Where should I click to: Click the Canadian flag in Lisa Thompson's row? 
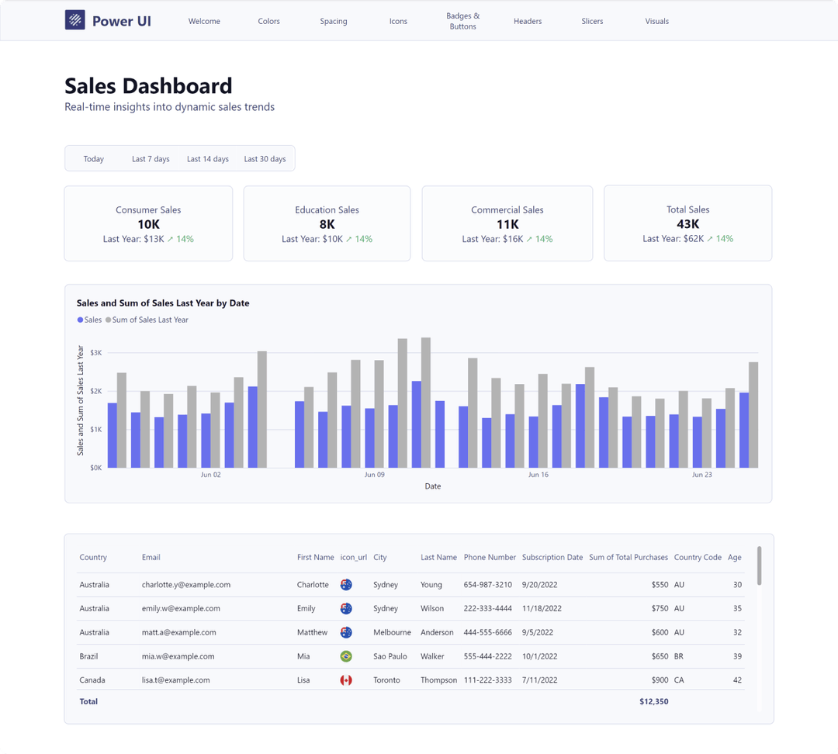pos(346,680)
